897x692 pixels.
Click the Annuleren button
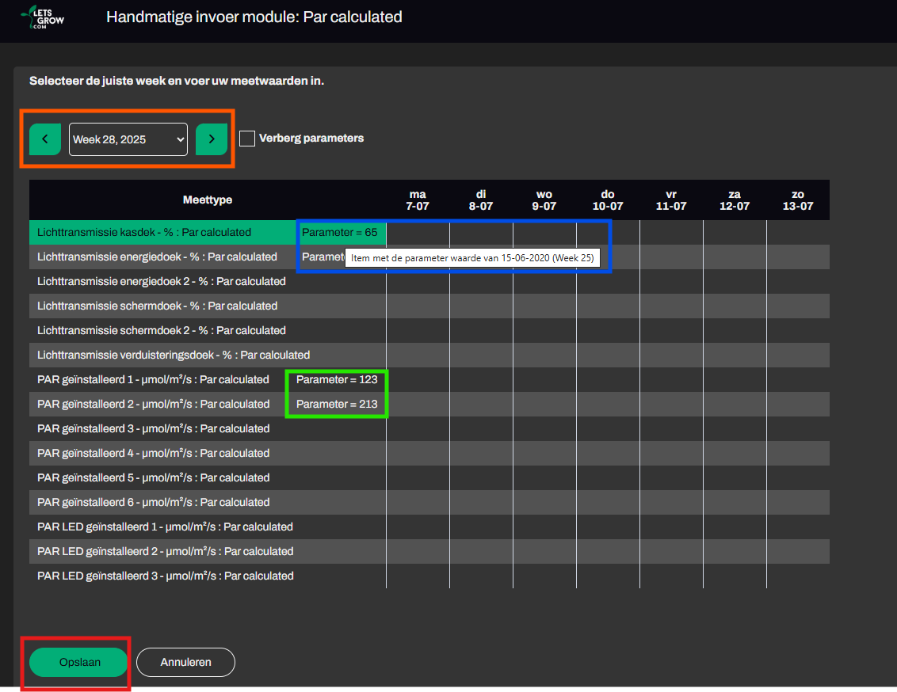coord(185,662)
